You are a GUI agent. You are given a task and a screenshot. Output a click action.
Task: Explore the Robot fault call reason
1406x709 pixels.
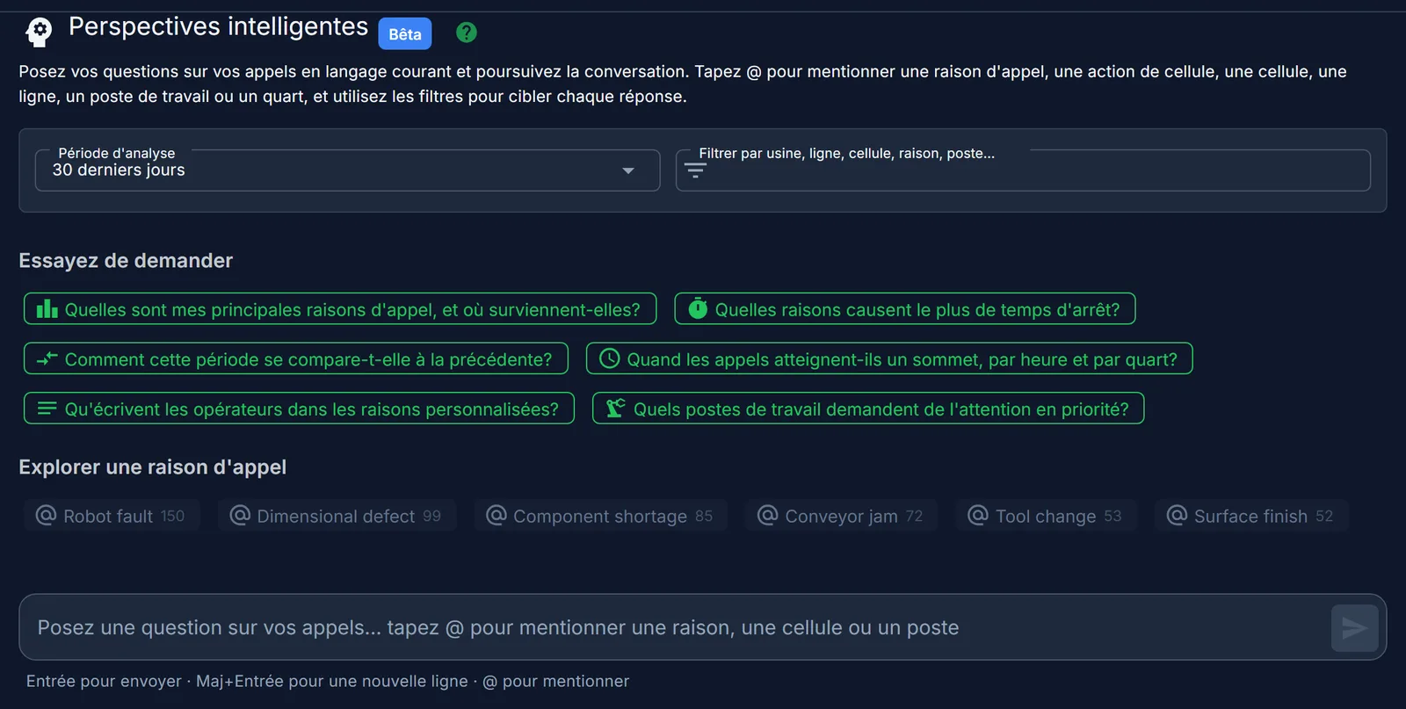pos(112,516)
